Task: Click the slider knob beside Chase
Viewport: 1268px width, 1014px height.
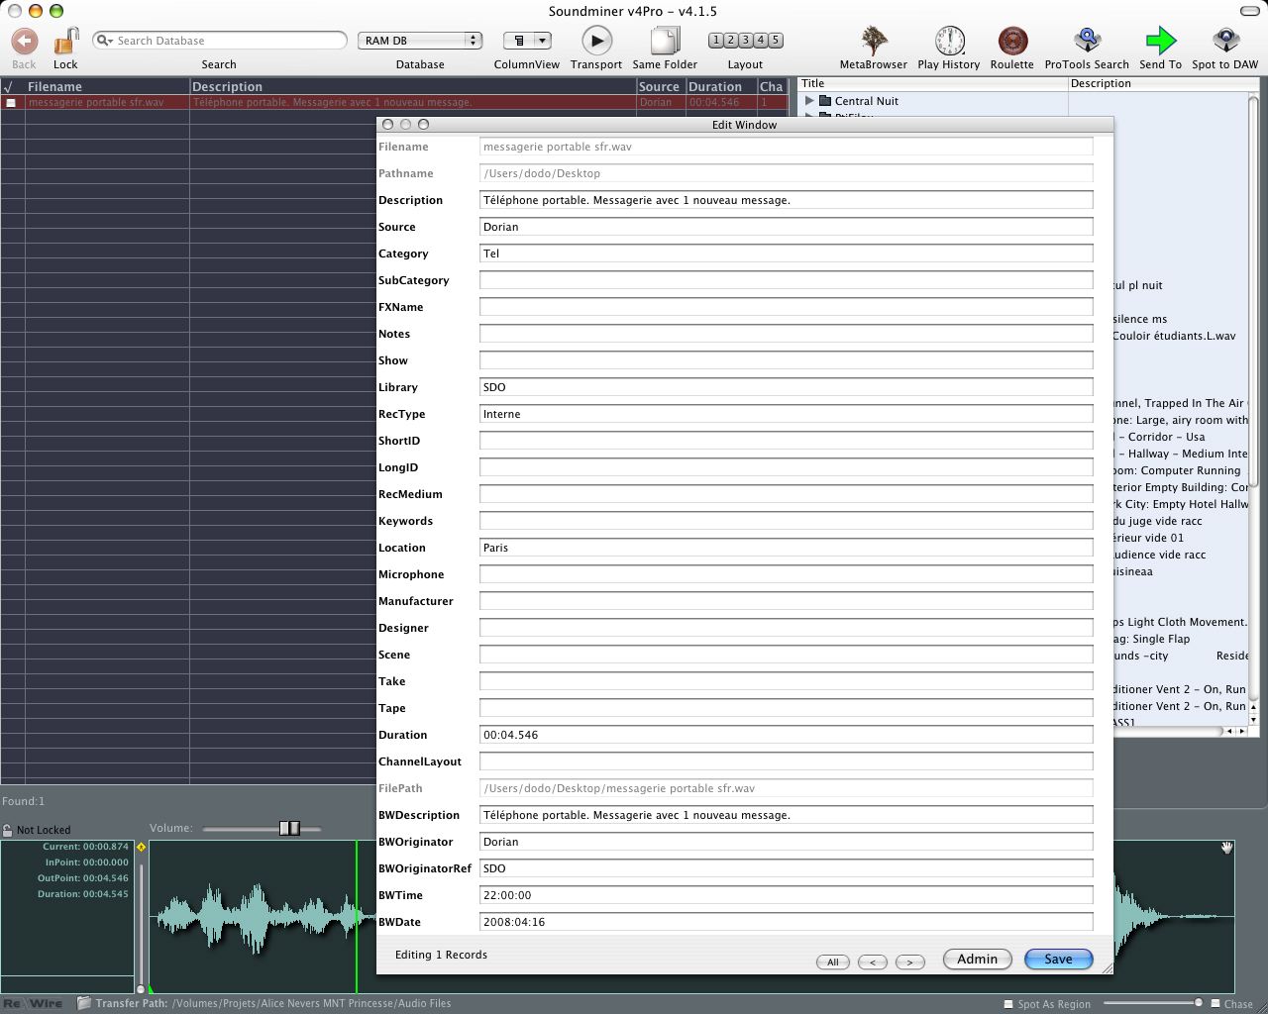Action: click(x=1198, y=1003)
